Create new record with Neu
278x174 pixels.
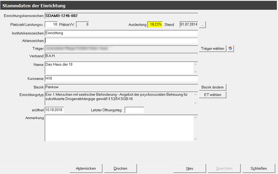click(189, 168)
